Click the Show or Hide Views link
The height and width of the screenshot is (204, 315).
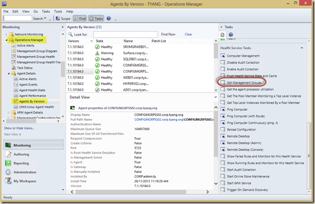(x=19, y=128)
